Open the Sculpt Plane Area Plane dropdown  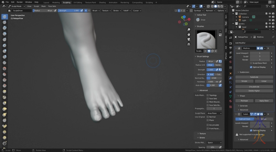(214, 113)
